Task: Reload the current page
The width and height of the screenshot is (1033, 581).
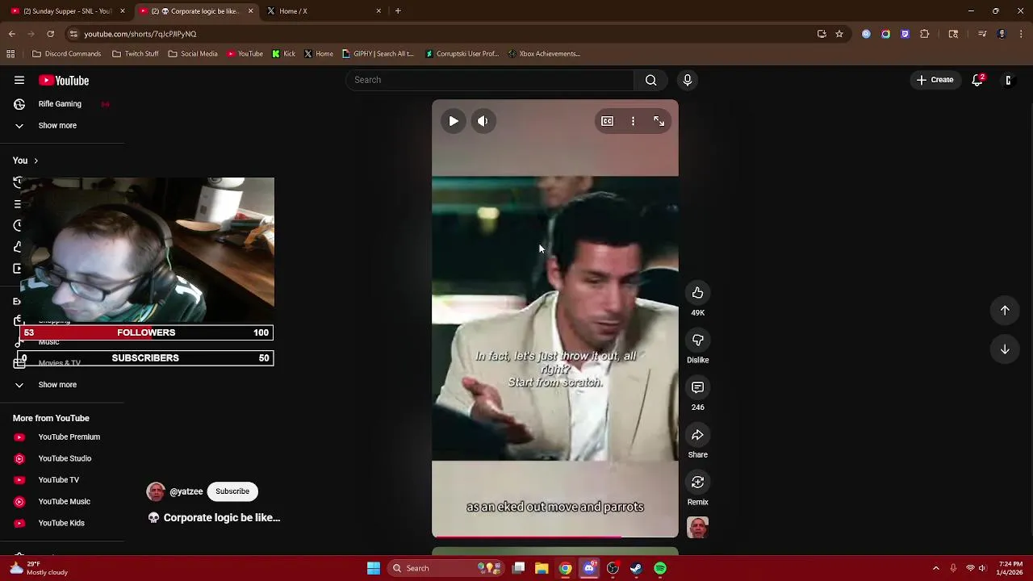Action: coord(50,34)
